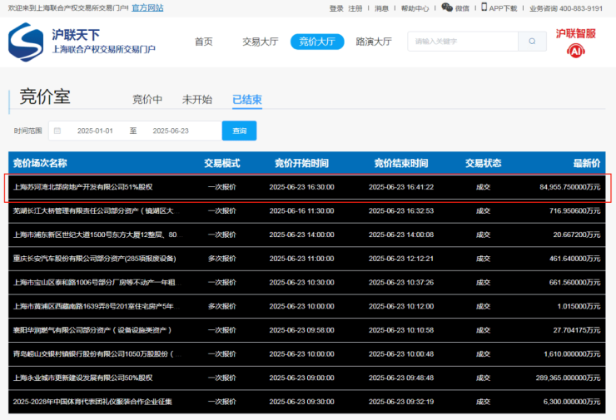This screenshot has width=616, height=420.
Task: Go to 路演大厅 navigation item
Action: click(374, 42)
